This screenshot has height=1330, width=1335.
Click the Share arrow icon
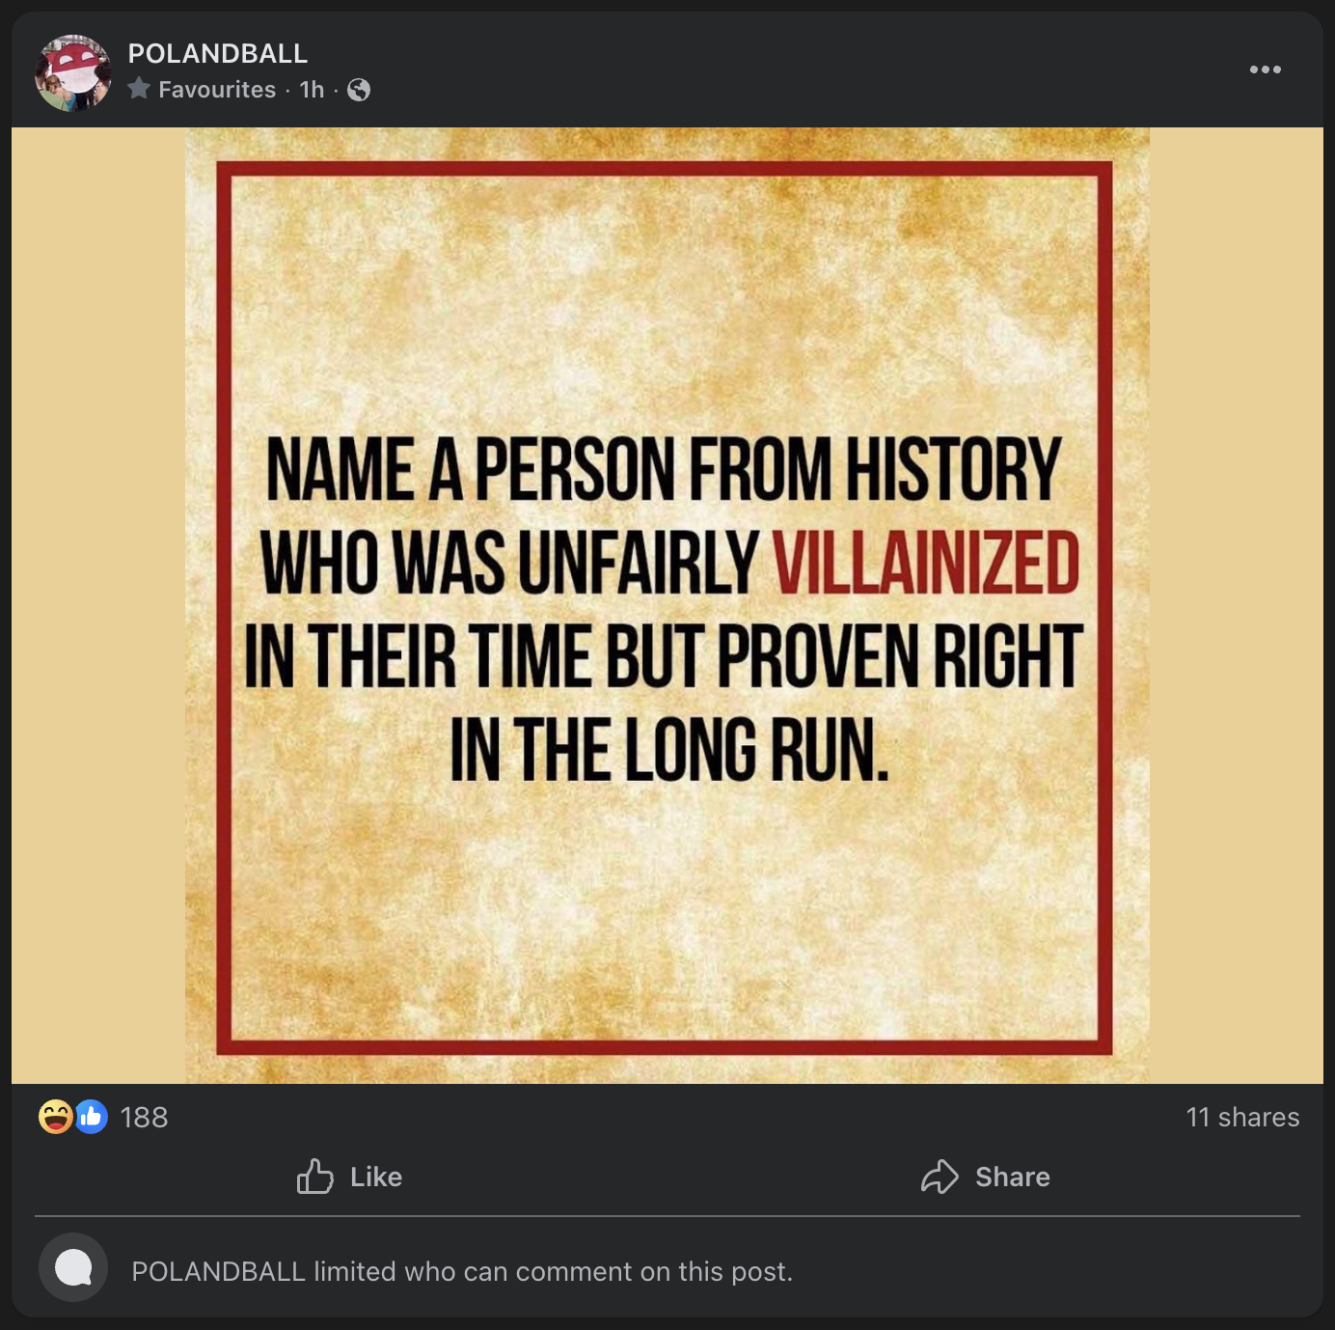pyautogui.click(x=940, y=1177)
